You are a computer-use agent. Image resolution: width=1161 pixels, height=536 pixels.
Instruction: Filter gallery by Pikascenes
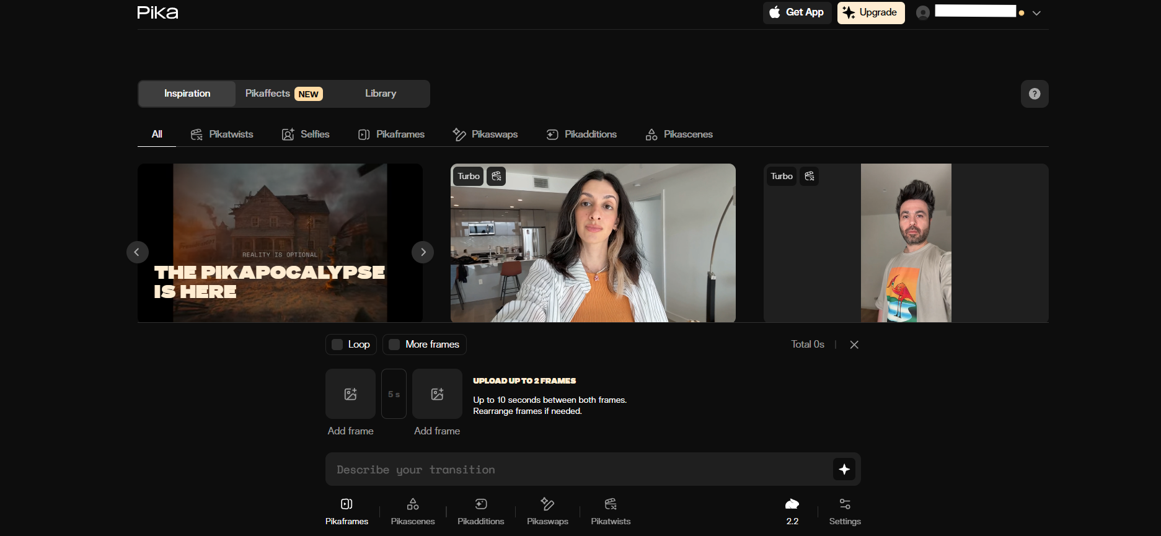click(x=679, y=134)
